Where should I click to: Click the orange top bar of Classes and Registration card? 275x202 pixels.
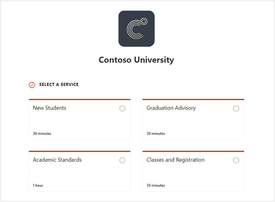[x=193, y=151]
